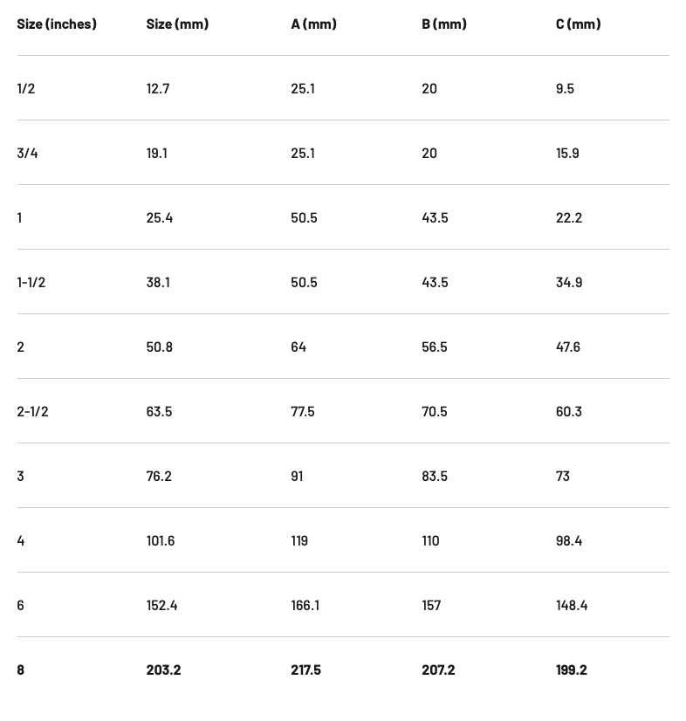686x721 pixels.
Task: Select the C value 98.4
Action: 569,541
